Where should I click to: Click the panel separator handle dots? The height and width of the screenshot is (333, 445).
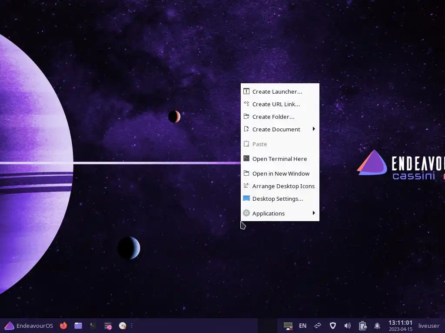click(x=132, y=326)
